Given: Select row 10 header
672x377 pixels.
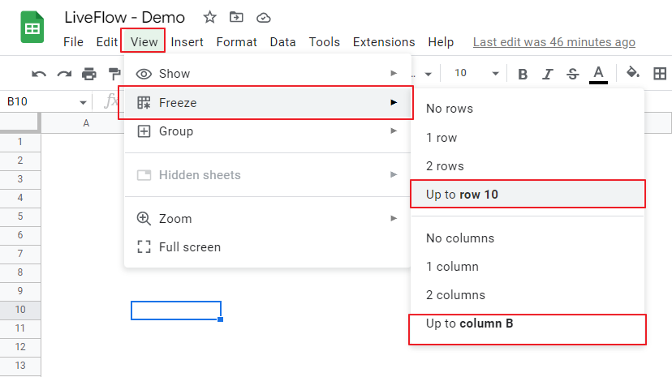Looking at the screenshot, I should 20,310.
